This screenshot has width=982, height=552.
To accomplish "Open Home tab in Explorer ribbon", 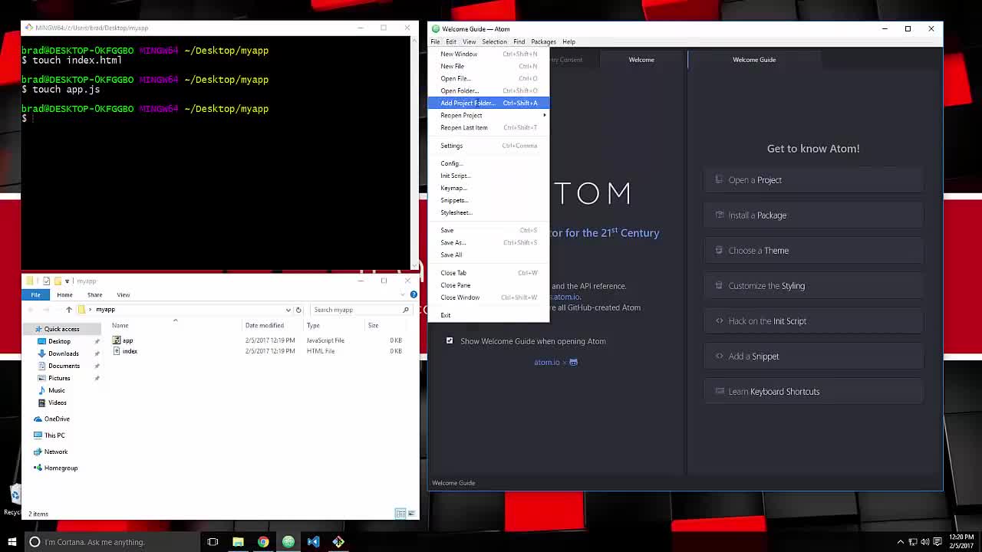I will pos(64,294).
